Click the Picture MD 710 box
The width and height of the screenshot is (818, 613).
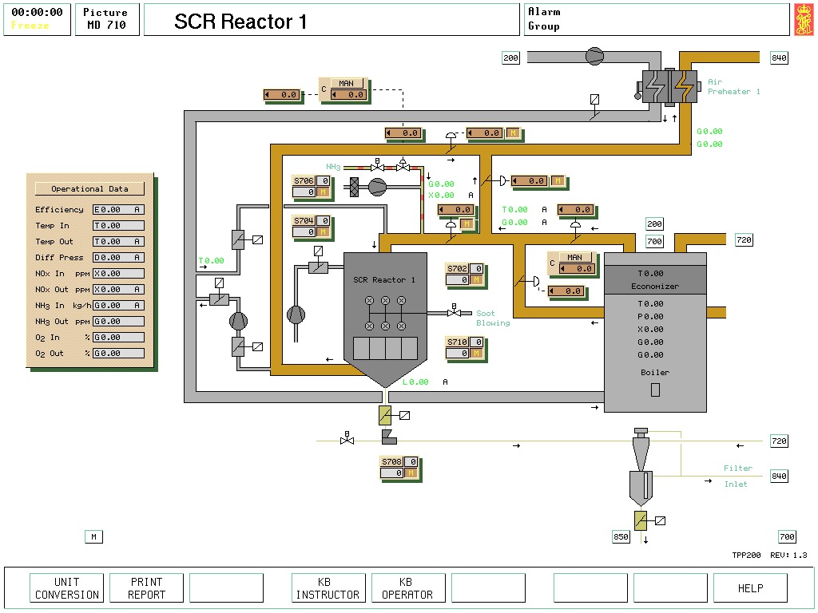(107, 19)
